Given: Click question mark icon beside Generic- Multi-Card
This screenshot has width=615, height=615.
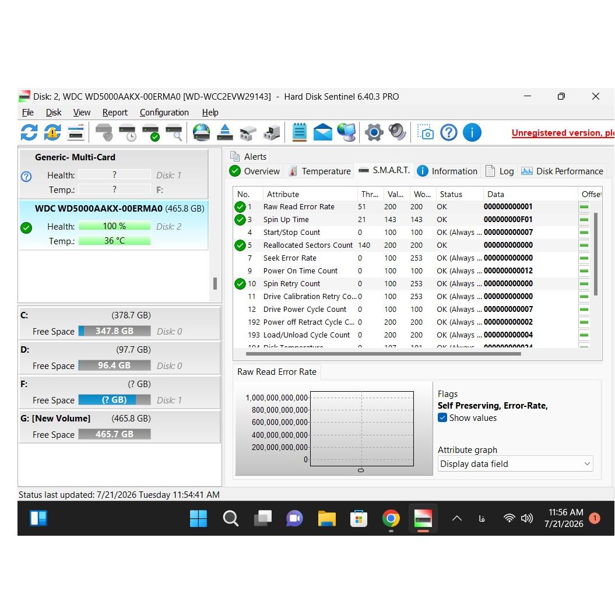Looking at the screenshot, I should (x=26, y=177).
